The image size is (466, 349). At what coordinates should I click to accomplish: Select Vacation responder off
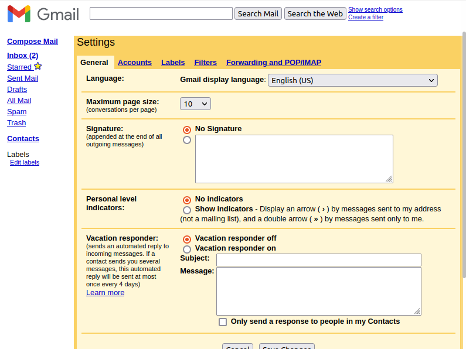click(x=187, y=239)
